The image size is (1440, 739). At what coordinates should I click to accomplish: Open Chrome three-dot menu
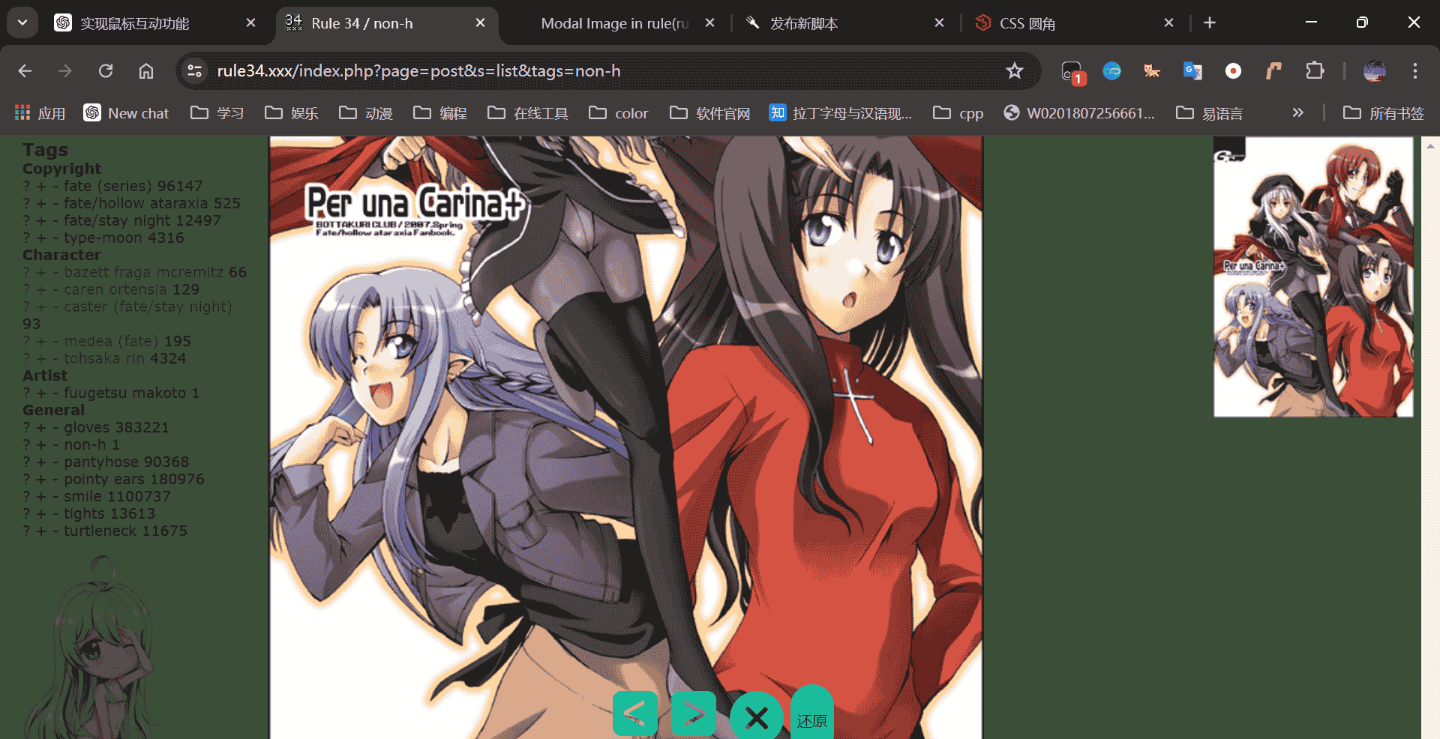(1414, 71)
